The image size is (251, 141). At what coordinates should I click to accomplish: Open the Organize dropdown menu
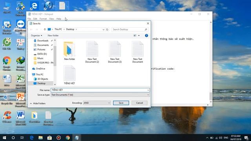pos(36,36)
